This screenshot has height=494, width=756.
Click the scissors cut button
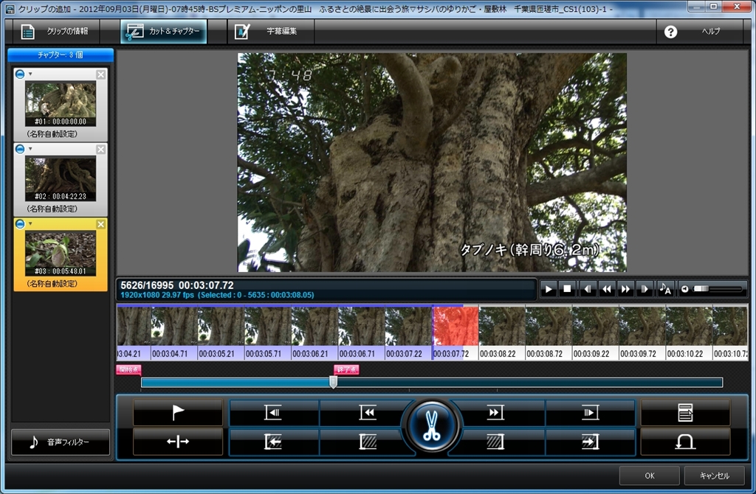click(432, 427)
